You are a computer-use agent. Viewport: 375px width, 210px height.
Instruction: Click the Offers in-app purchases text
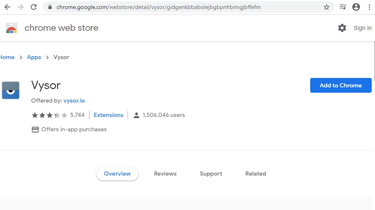click(74, 129)
